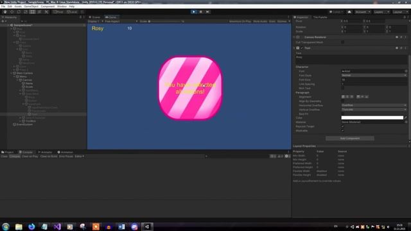The height and width of the screenshot is (231, 411).
Task: Select the Move tool
Action: 12,12
